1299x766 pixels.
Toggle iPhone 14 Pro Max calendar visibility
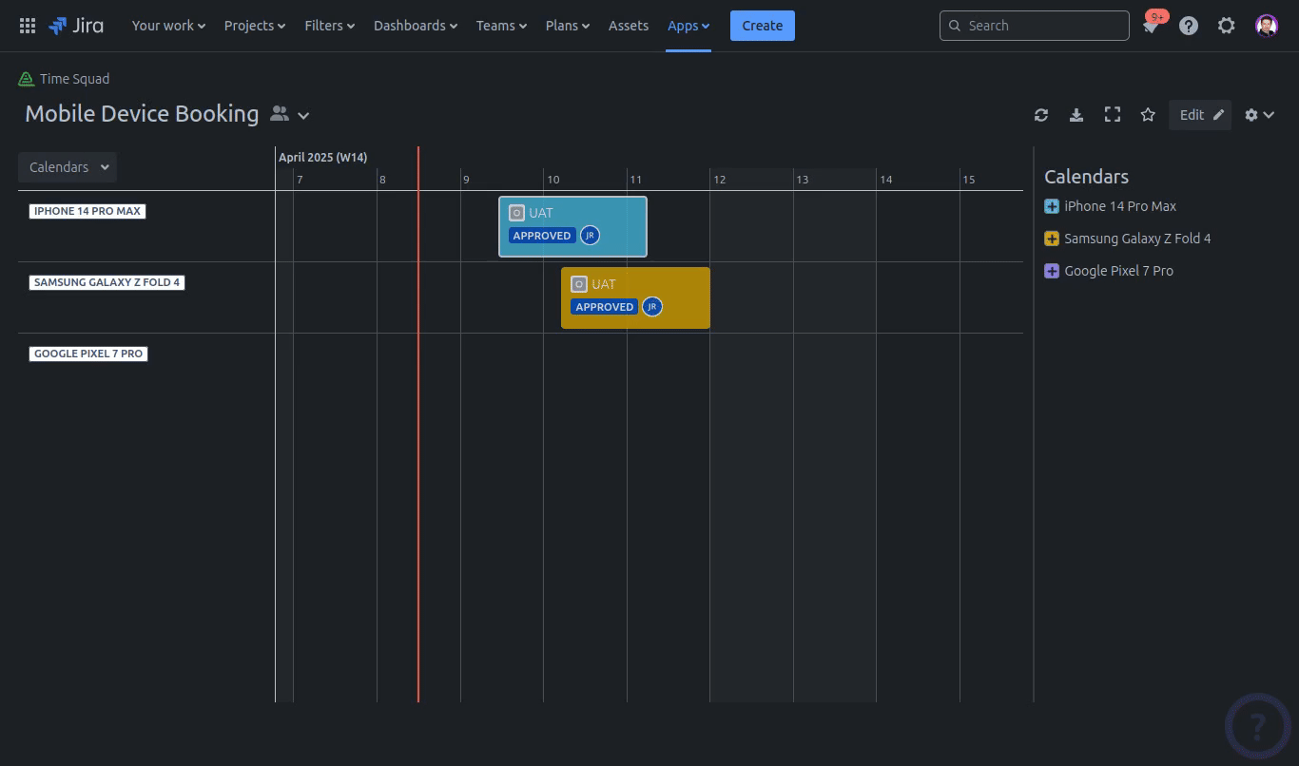(x=1052, y=206)
